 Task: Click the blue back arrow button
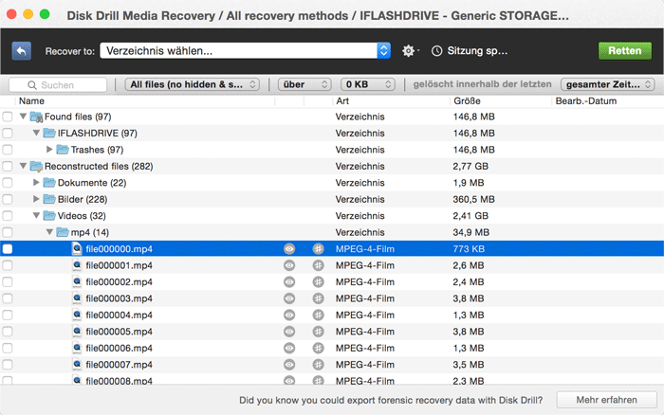pyautogui.click(x=22, y=51)
